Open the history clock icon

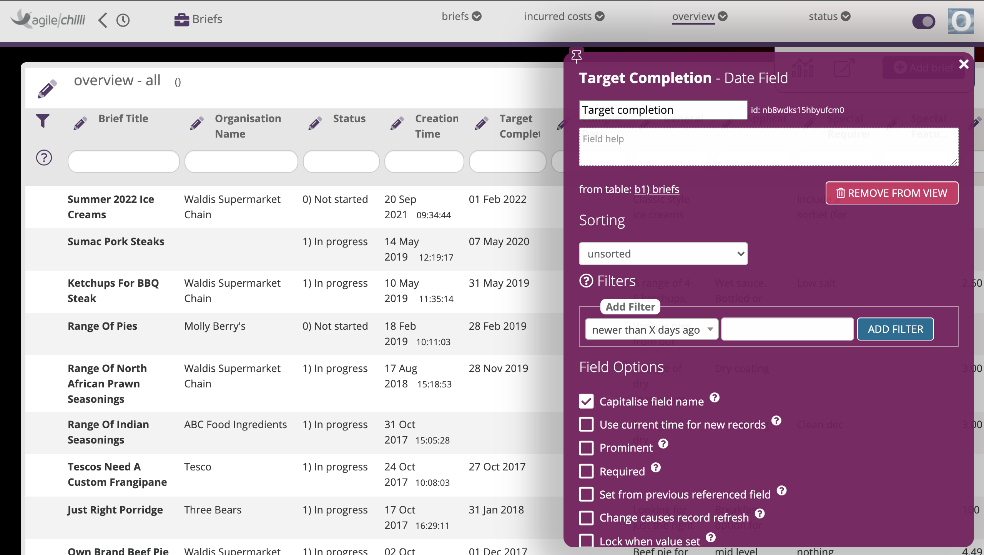123,20
